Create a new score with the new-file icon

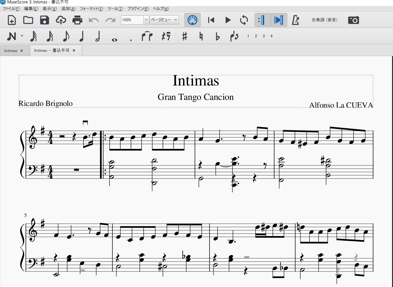tap(12, 20)
